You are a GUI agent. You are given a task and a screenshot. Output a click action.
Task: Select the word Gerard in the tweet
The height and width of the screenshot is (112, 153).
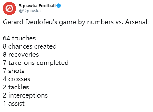[13, 22]
